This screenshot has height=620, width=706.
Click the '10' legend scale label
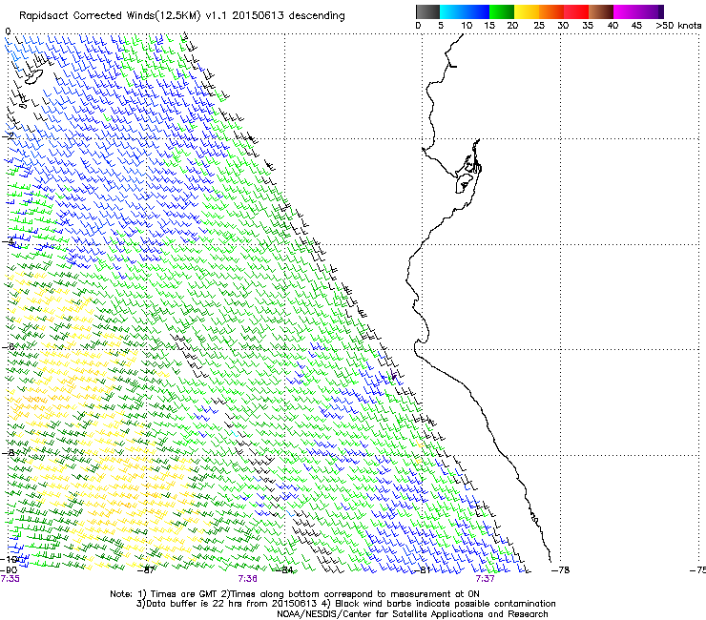[x=467, y=26]
